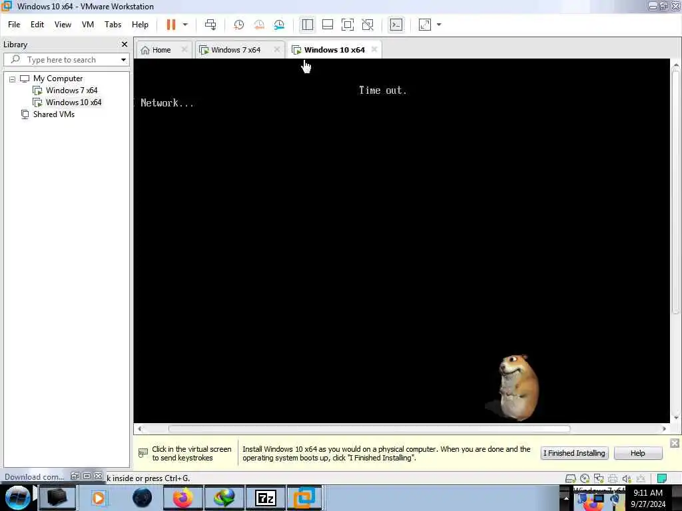Screen dimensions: 682x511
Task: Click the CD/DVD drive status icon
Action: click(x=585, y=478)
